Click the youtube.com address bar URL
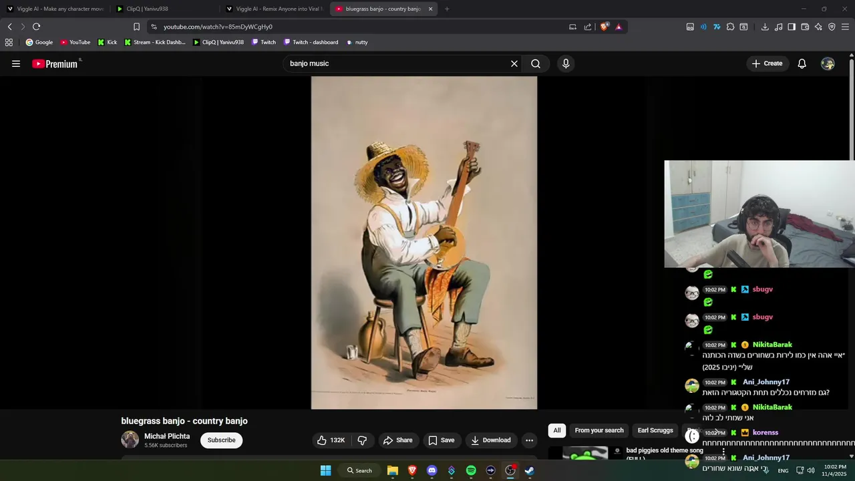The width and height of the screenshot is (855, 481). 218,27
